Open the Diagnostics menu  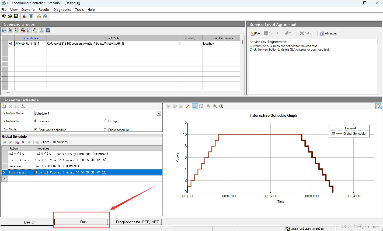pyautogui.click(x=62, y=9)
